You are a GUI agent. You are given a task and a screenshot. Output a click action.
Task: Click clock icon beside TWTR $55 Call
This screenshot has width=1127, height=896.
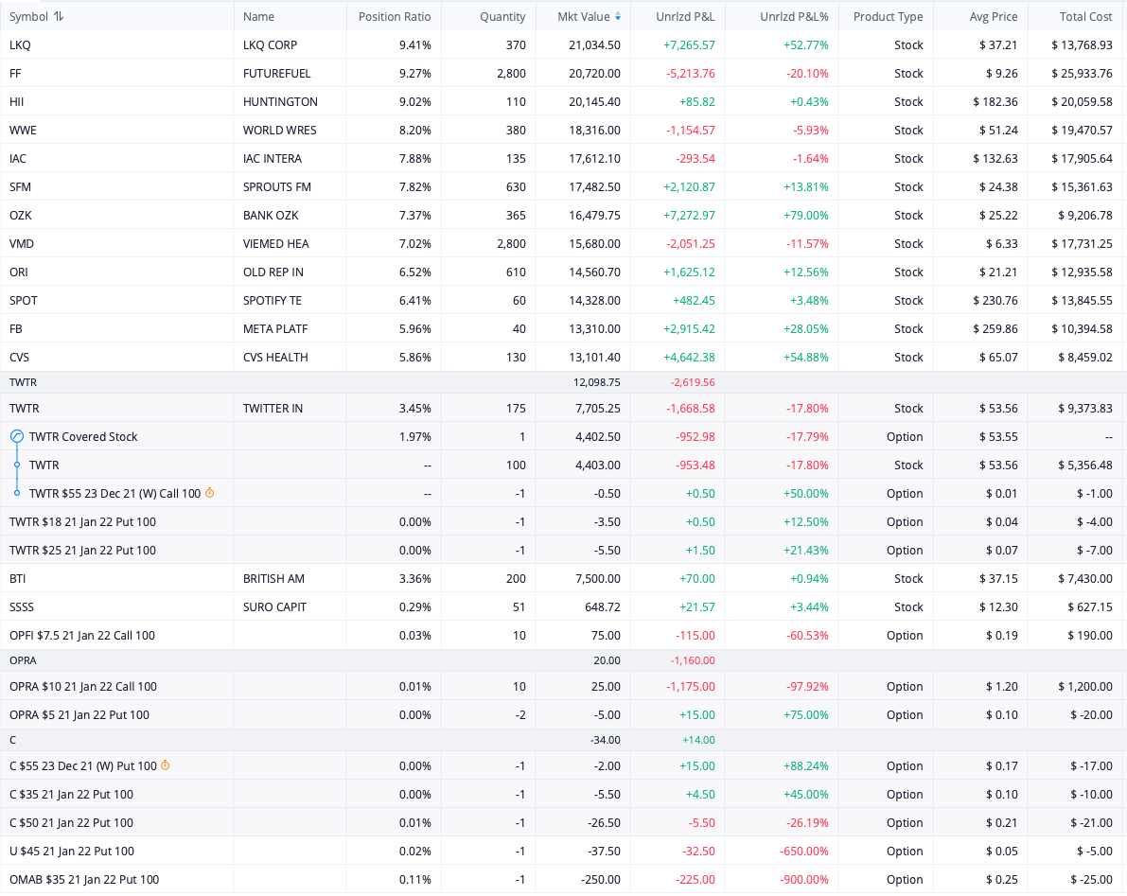click(210, 493)
